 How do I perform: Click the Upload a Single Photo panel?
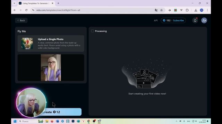[x=51, y=43]
